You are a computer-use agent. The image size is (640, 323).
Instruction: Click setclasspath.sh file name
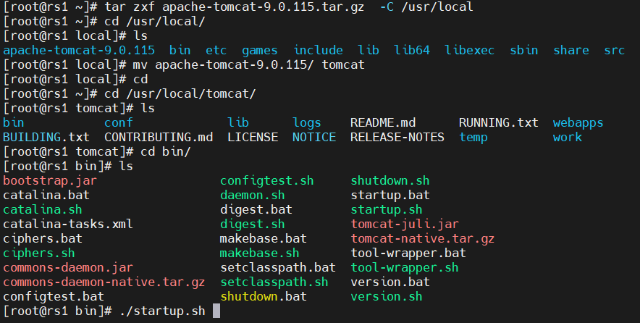click(x=274, y=282)
